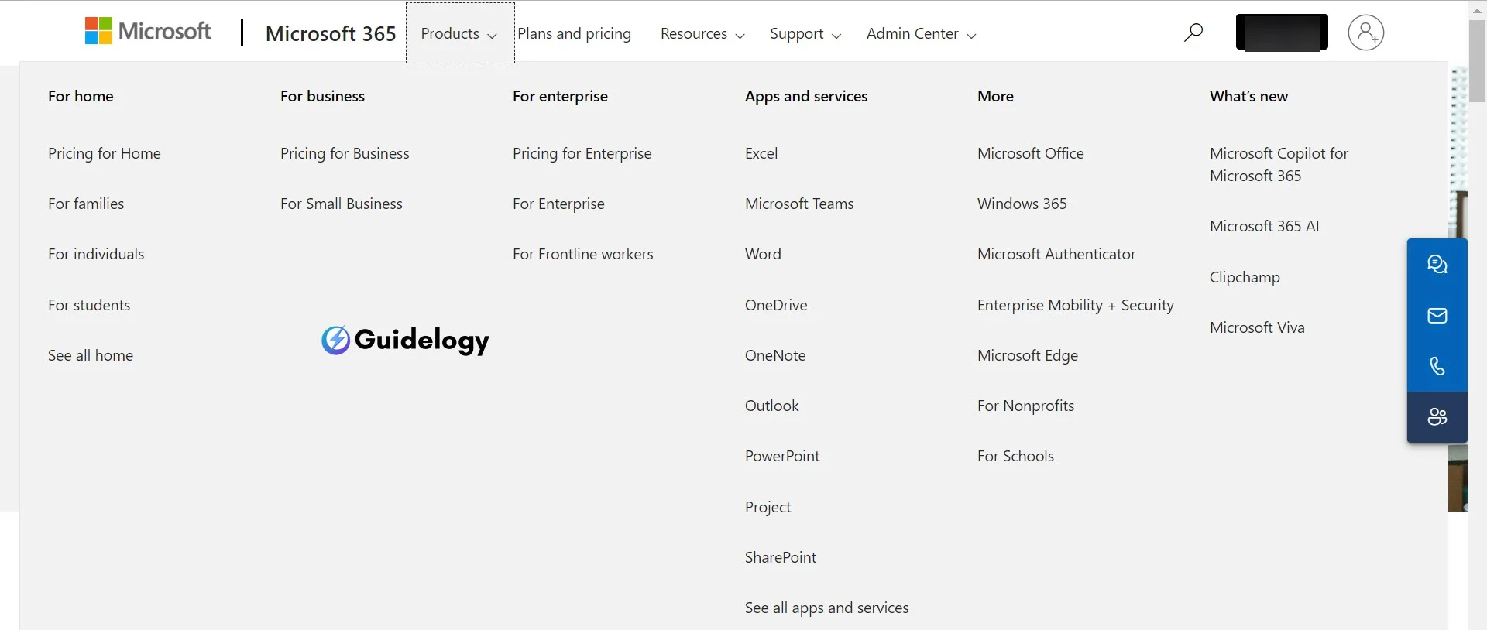Expand the Resources dropdown
The image size is (1487, 630).
702,33
